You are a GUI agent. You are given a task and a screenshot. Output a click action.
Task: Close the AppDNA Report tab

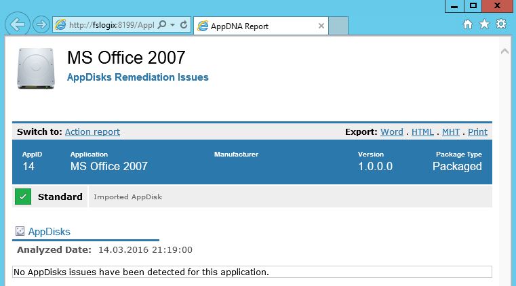[321, 26]
